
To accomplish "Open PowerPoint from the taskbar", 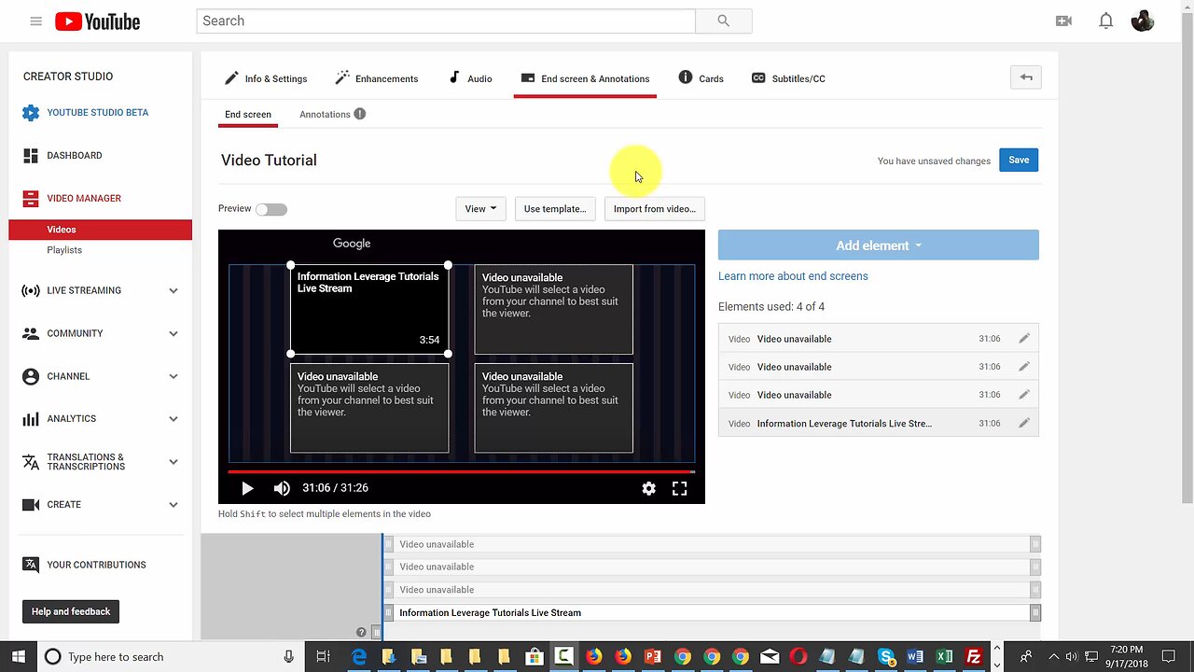I will point(653,657).
